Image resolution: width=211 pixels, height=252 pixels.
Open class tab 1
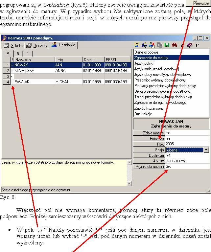pos(28,54)
